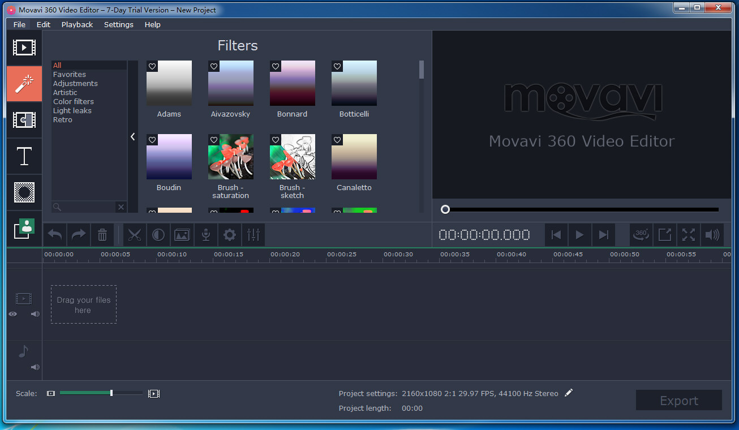Zoom in timeline scale icon
The height and width of the screenshot is (430, 739).
(154, 393)
